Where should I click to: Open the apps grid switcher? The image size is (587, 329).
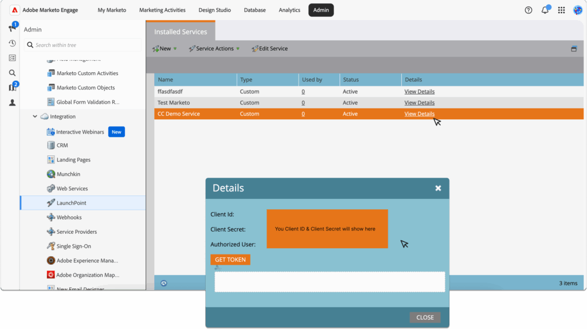coord(561,10)
